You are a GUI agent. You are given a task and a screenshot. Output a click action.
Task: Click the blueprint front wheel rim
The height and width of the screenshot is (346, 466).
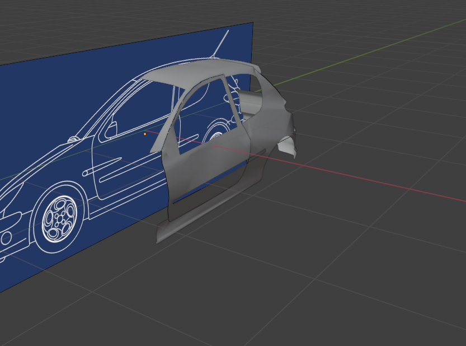[x=59, y=218]
